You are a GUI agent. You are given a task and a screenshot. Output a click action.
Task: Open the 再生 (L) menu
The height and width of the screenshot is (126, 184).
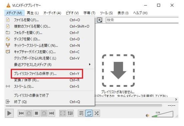33,13
